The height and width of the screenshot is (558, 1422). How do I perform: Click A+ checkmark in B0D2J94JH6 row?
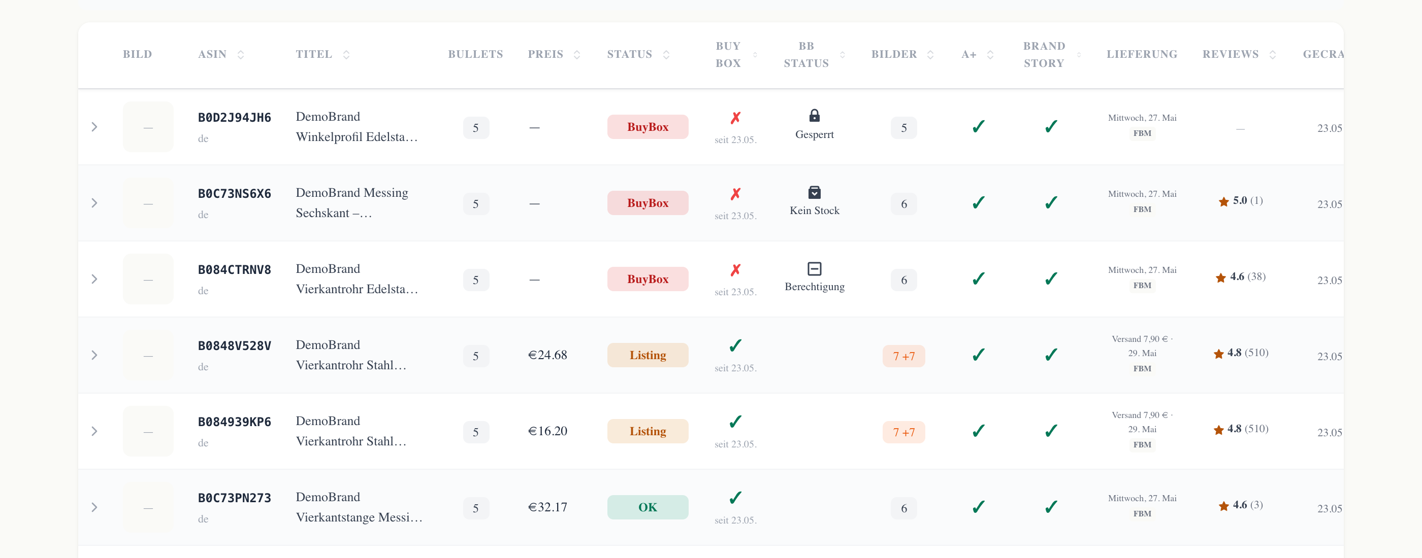click(x=978, y=126)
